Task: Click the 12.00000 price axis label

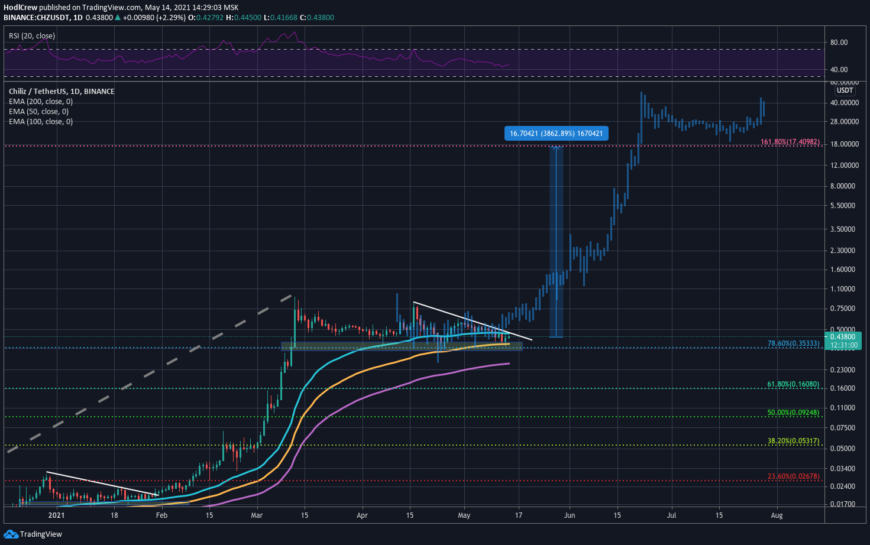Action: [845, 166]
